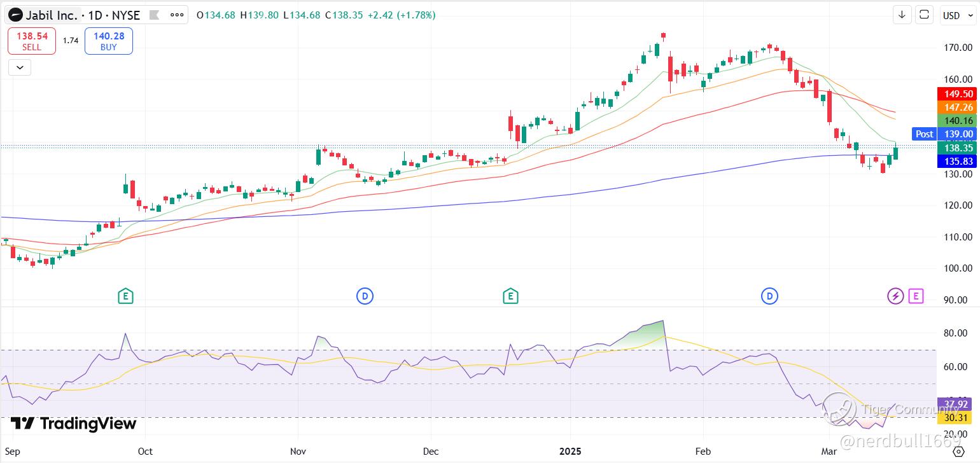
Task: Expand the indicator legend chevron
Action: point(20,67)
